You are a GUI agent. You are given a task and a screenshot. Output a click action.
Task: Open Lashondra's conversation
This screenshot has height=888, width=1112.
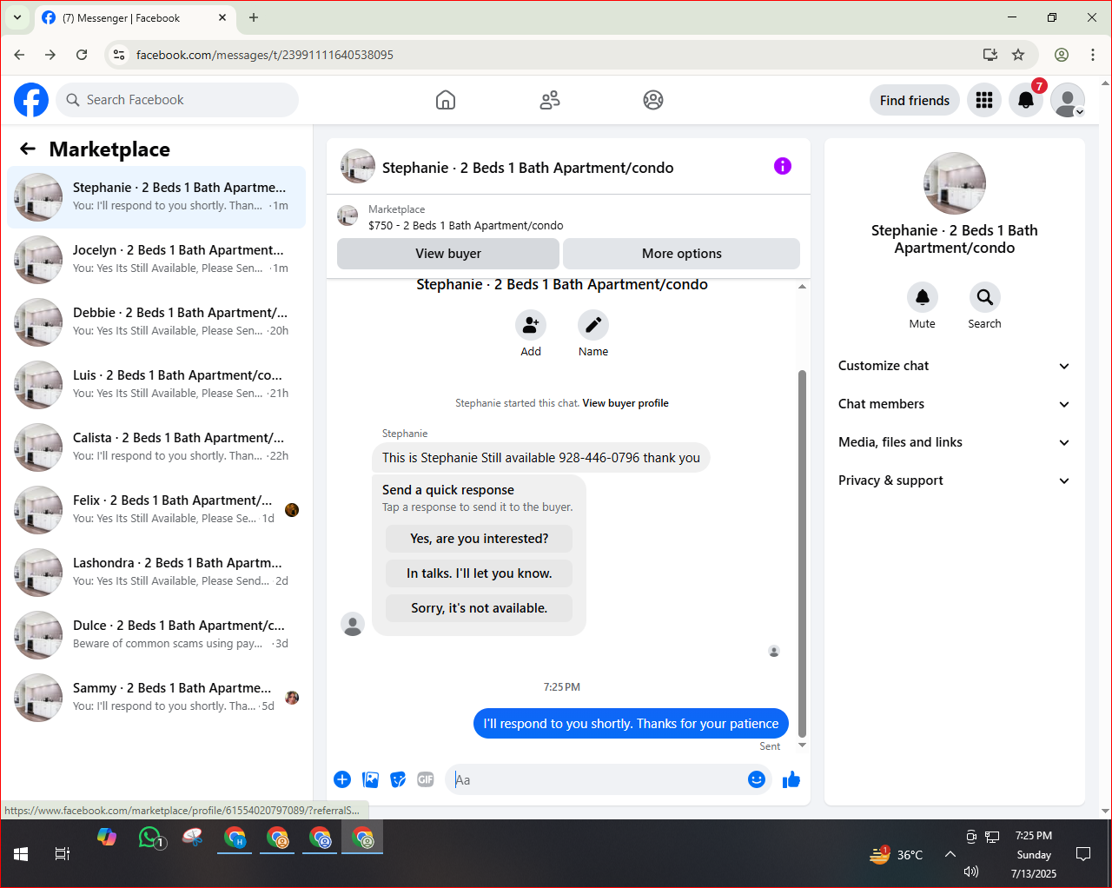(x=156, y=573)
